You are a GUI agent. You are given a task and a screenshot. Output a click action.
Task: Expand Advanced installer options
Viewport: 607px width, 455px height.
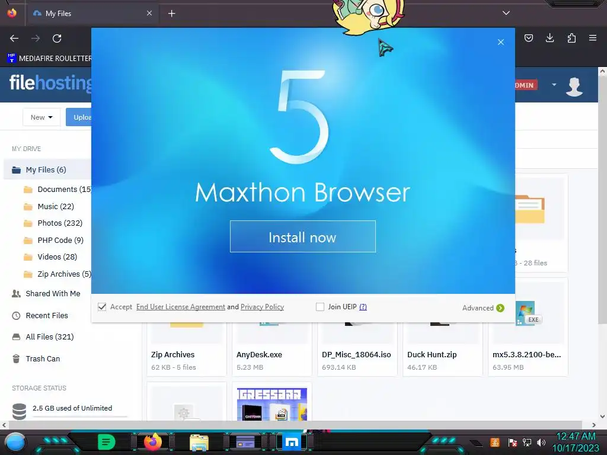(483, 308)
